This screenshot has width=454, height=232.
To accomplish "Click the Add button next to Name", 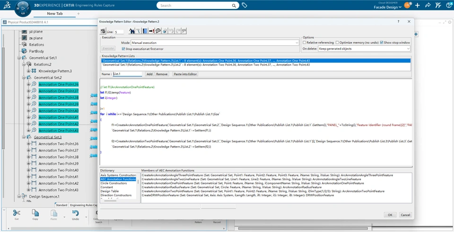I will (x=149, y=74).
